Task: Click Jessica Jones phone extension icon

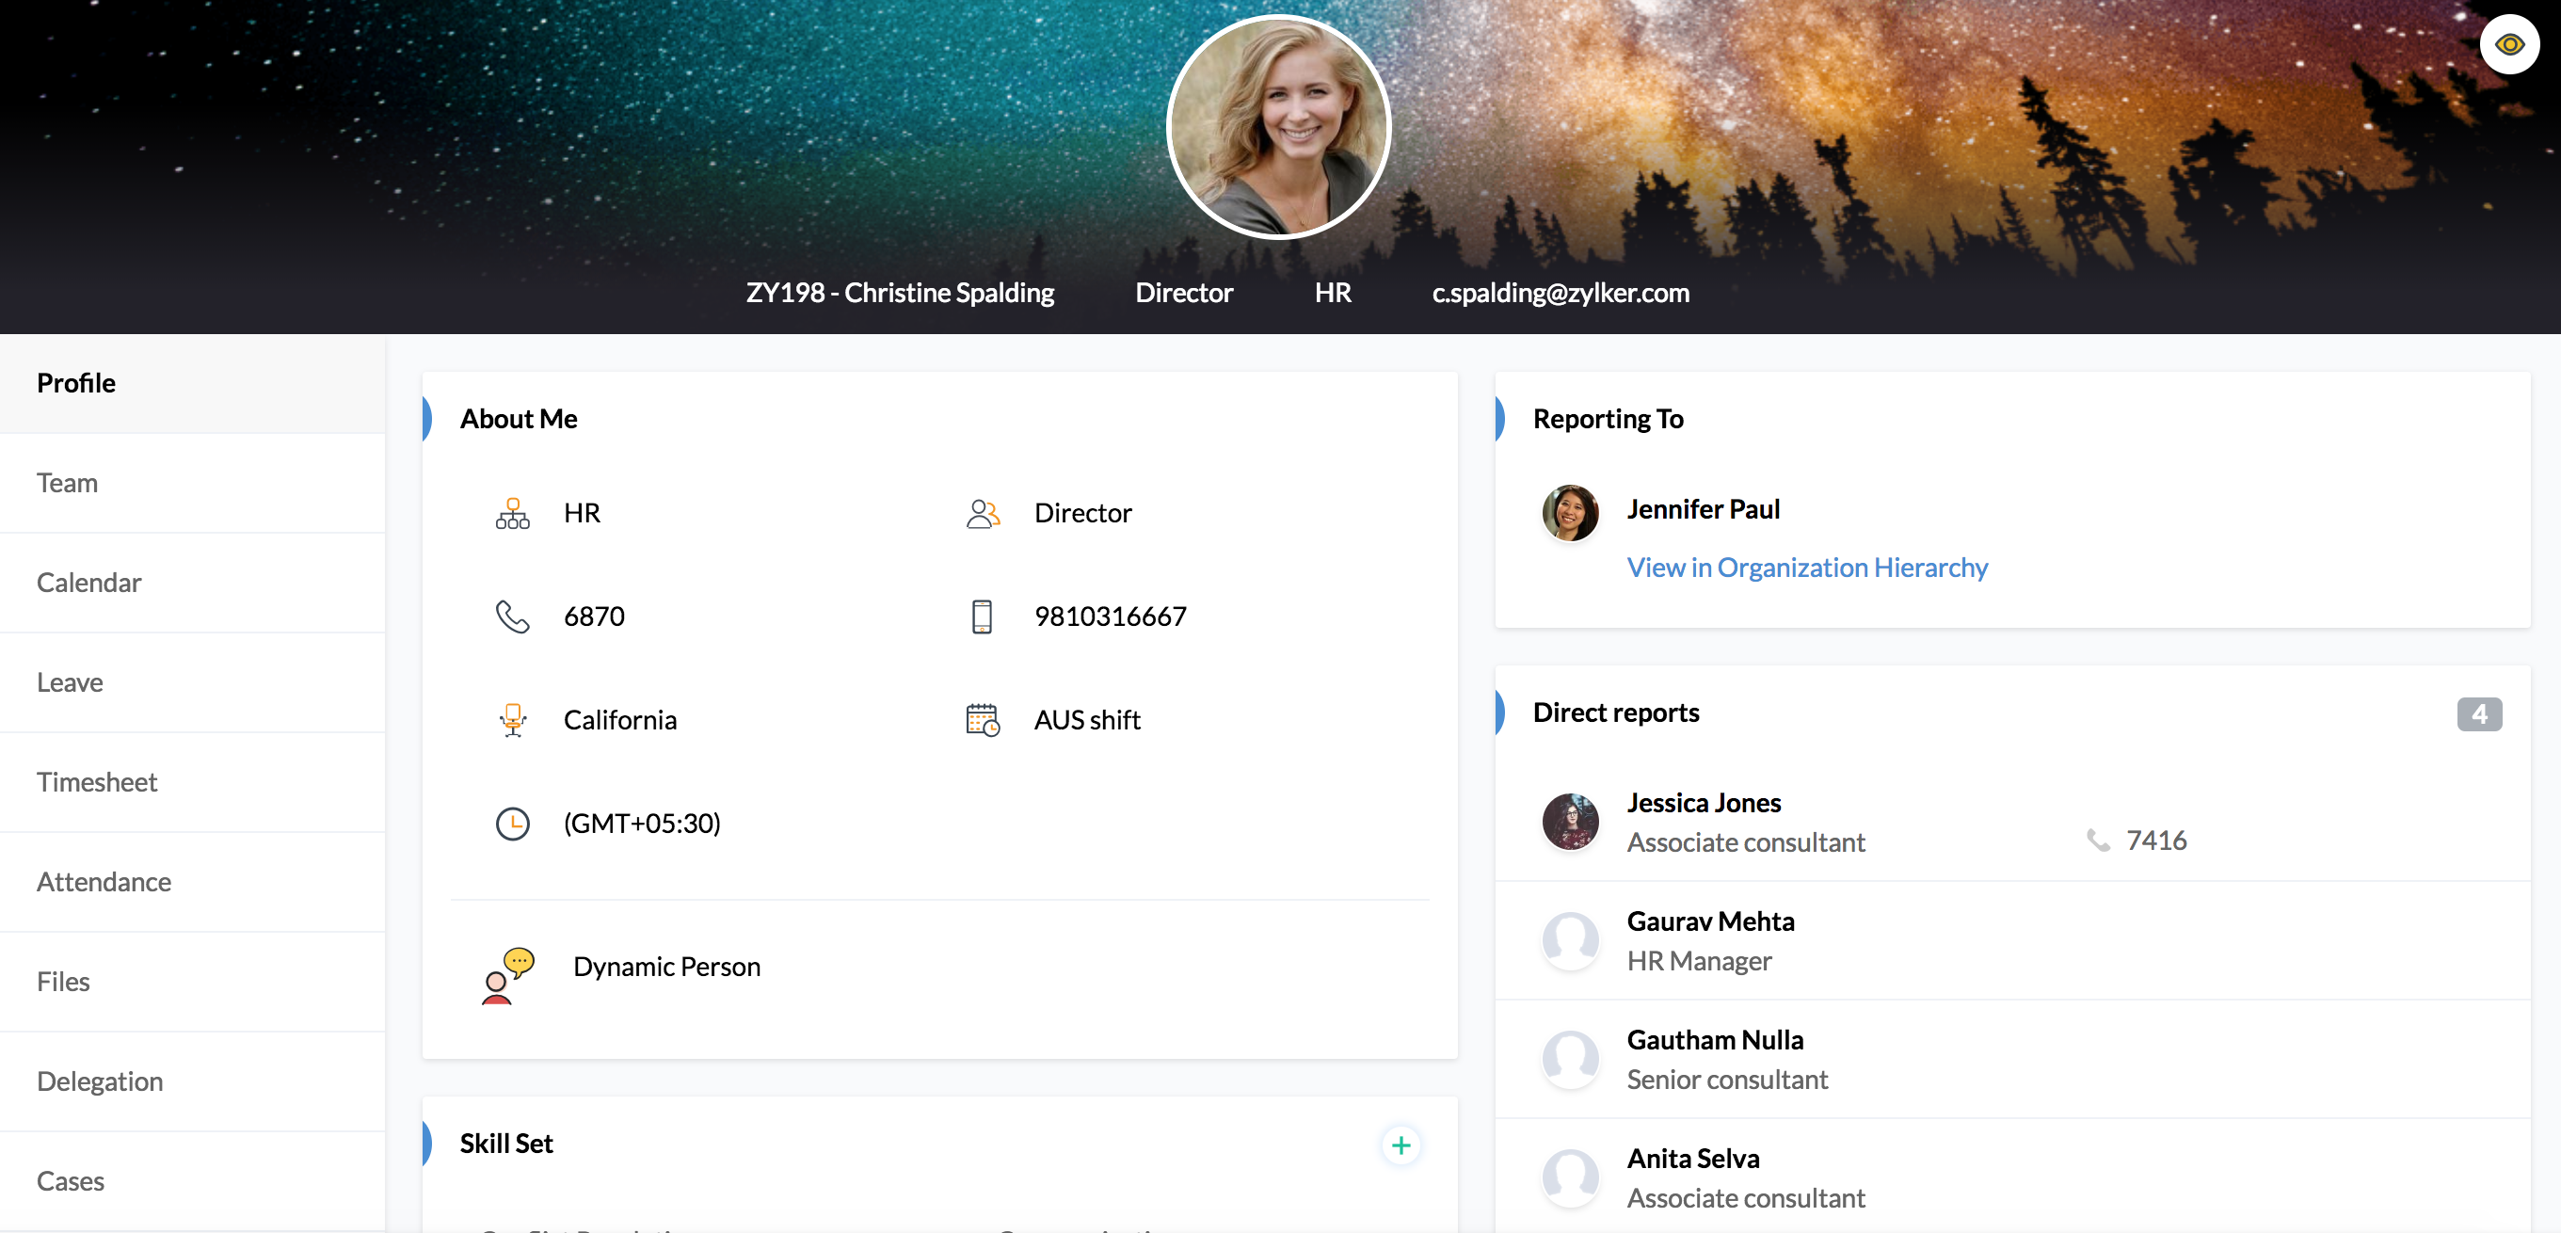Action: 2097,841
